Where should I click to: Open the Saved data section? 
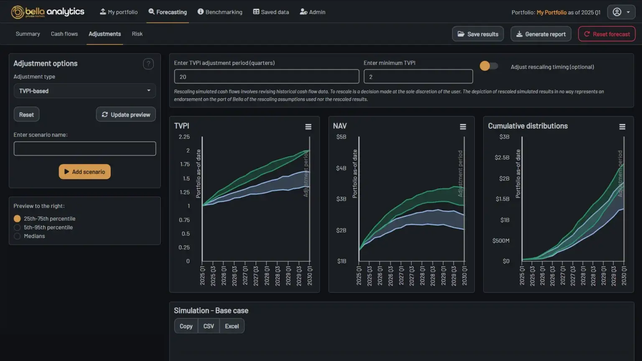[x=271, y=12]
